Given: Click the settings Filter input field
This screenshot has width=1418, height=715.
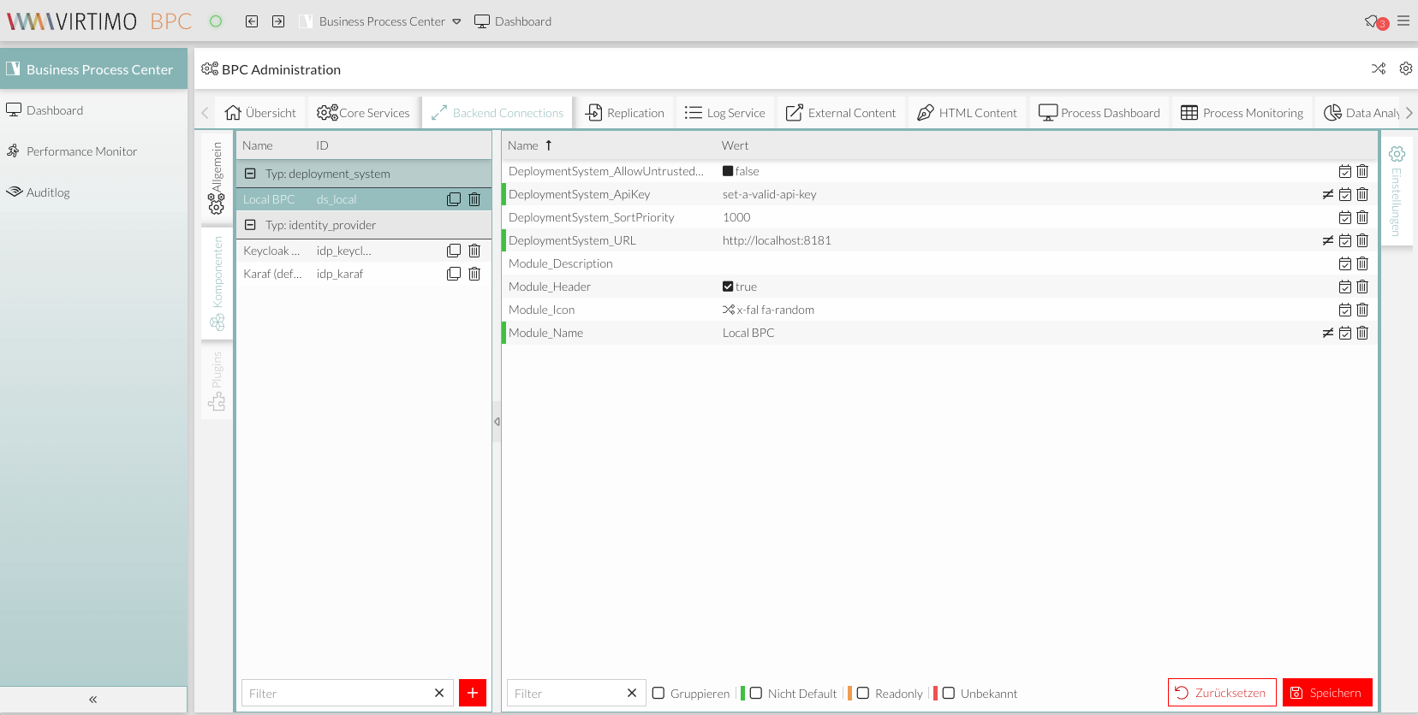Looking at the screenshot, I should click(565, 694).
